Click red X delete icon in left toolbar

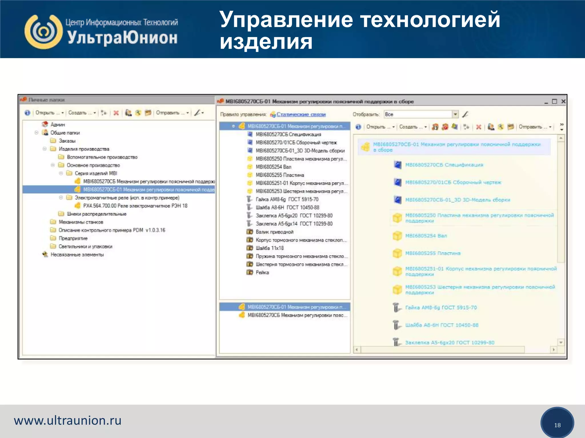116,113
